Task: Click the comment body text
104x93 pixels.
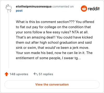Action: [x=55, y=40]
